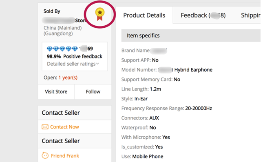Image resolution: width=265 pixels, height=162 pixels.
Task: Click the orange envelope contact icon
Action: coord(45,127)
